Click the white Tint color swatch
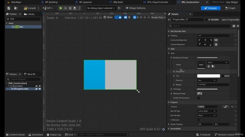 [209, 76]
